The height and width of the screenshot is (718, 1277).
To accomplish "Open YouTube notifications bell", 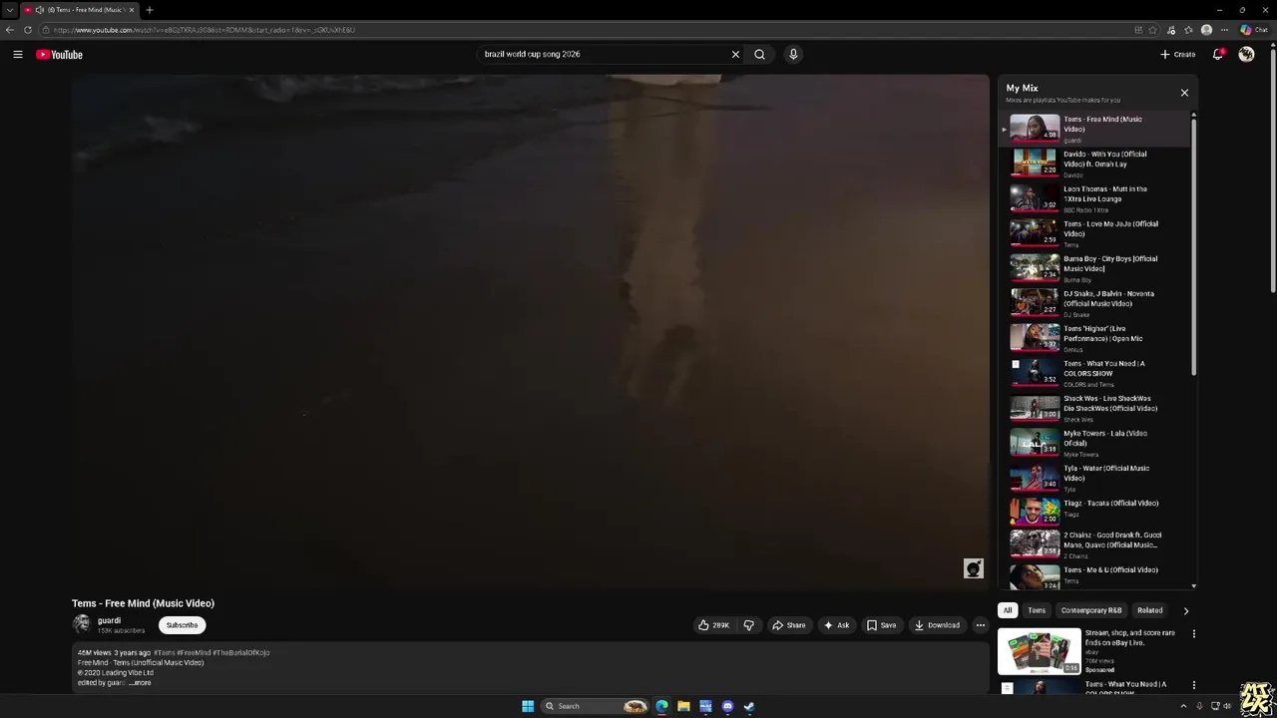I will coord(1218,55).
